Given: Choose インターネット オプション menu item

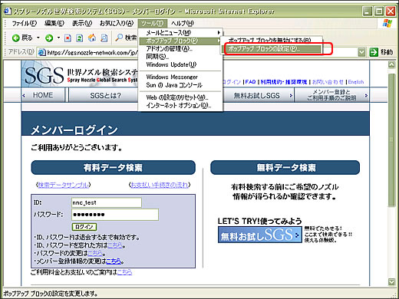Looking at the screenshot, I should 180,105.
